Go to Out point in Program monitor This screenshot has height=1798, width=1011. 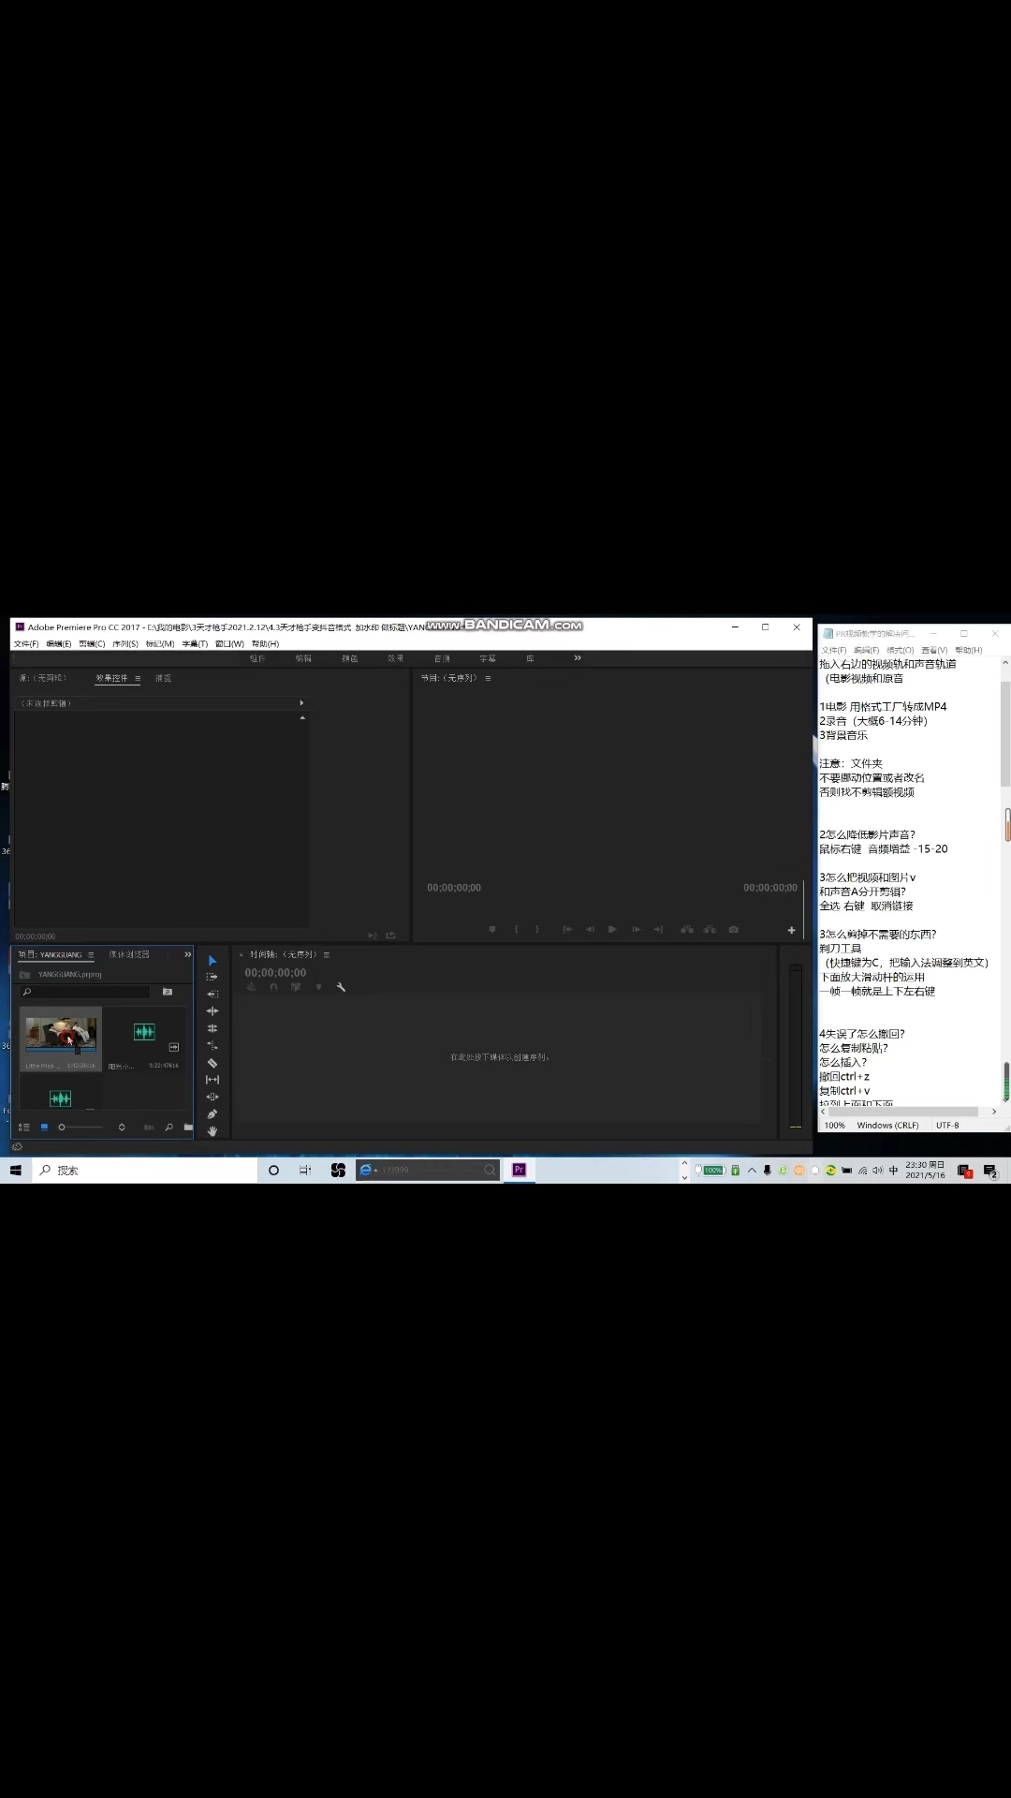658,930
